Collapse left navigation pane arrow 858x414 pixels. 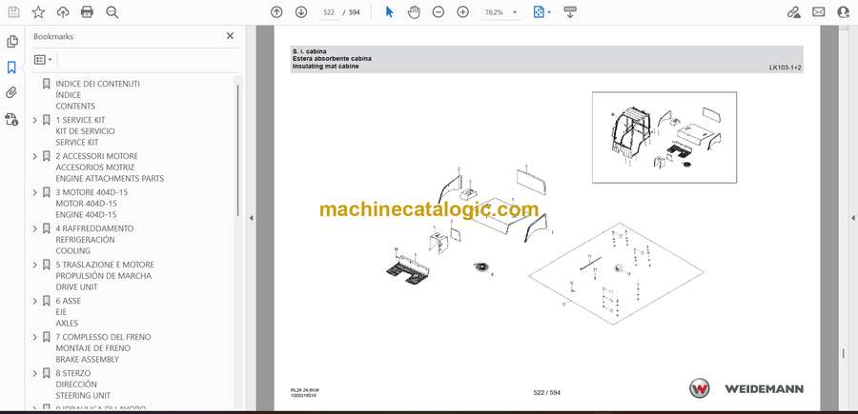pyautogui.click(x=251, y=218)
